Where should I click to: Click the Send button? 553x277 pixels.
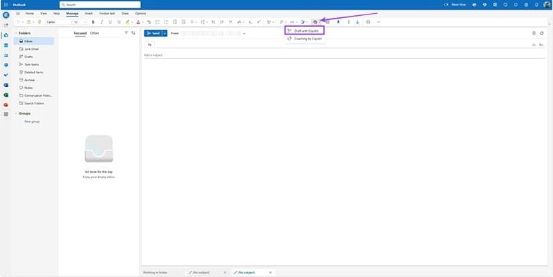coord(153,33)
